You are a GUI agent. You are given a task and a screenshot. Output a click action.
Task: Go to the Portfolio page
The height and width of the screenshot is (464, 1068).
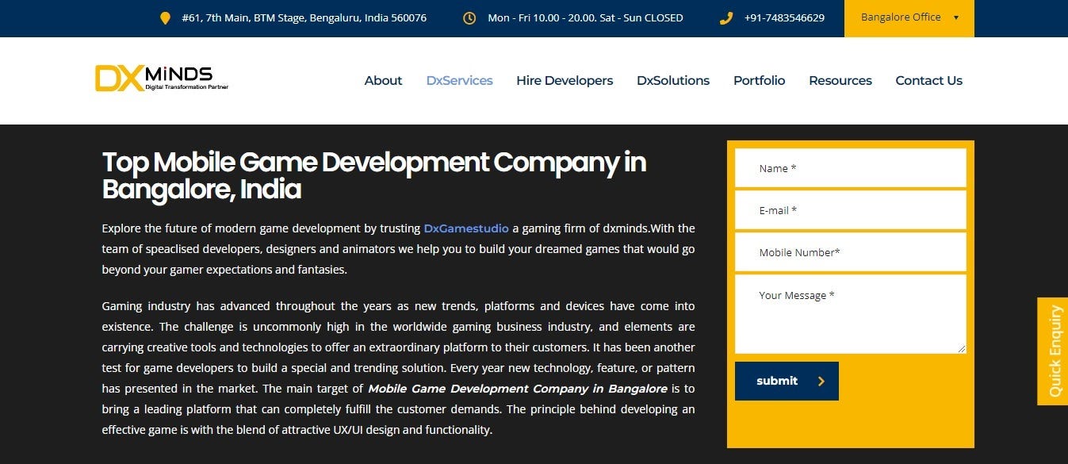click(x=759, y=80)
